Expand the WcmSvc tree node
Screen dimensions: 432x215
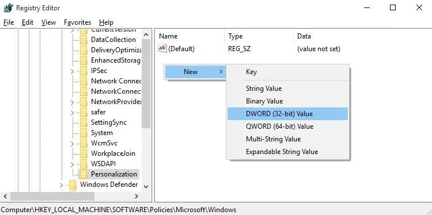click(x=72, y=143)
